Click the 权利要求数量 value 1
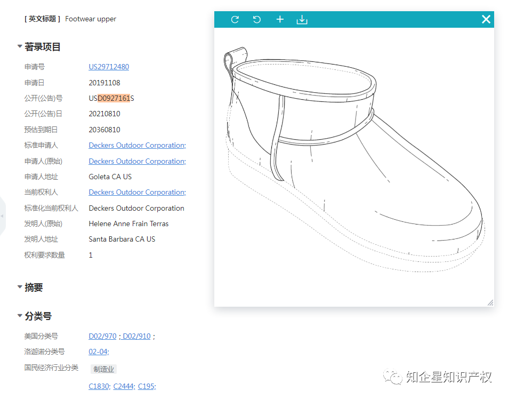The image size is (508, 399). point(91,255)
